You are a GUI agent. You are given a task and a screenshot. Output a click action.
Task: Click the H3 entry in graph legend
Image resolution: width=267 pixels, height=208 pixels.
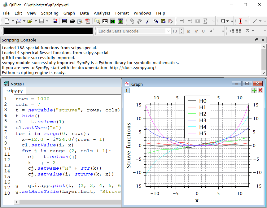pyautogui.click(x=203, y=120)
